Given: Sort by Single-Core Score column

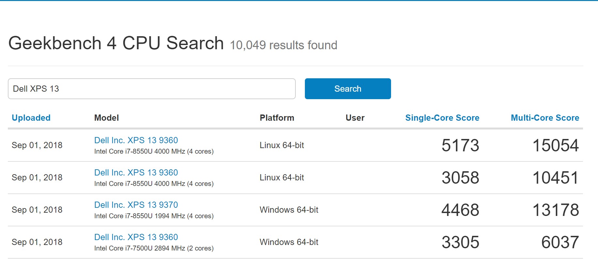Looking at the screenshot, I should [442, 118].
